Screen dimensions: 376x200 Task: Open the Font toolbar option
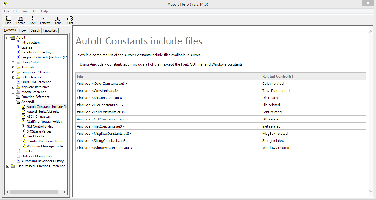pyautogui.click(x=58, y=18)
